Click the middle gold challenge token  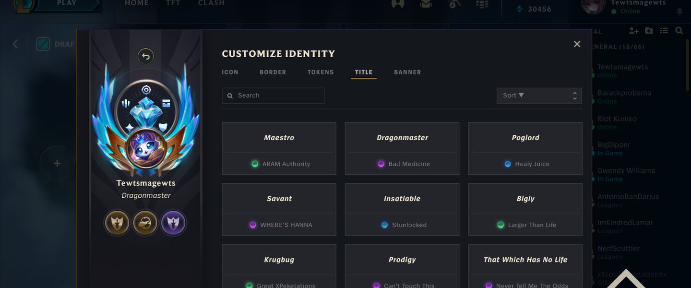point(145,223)
